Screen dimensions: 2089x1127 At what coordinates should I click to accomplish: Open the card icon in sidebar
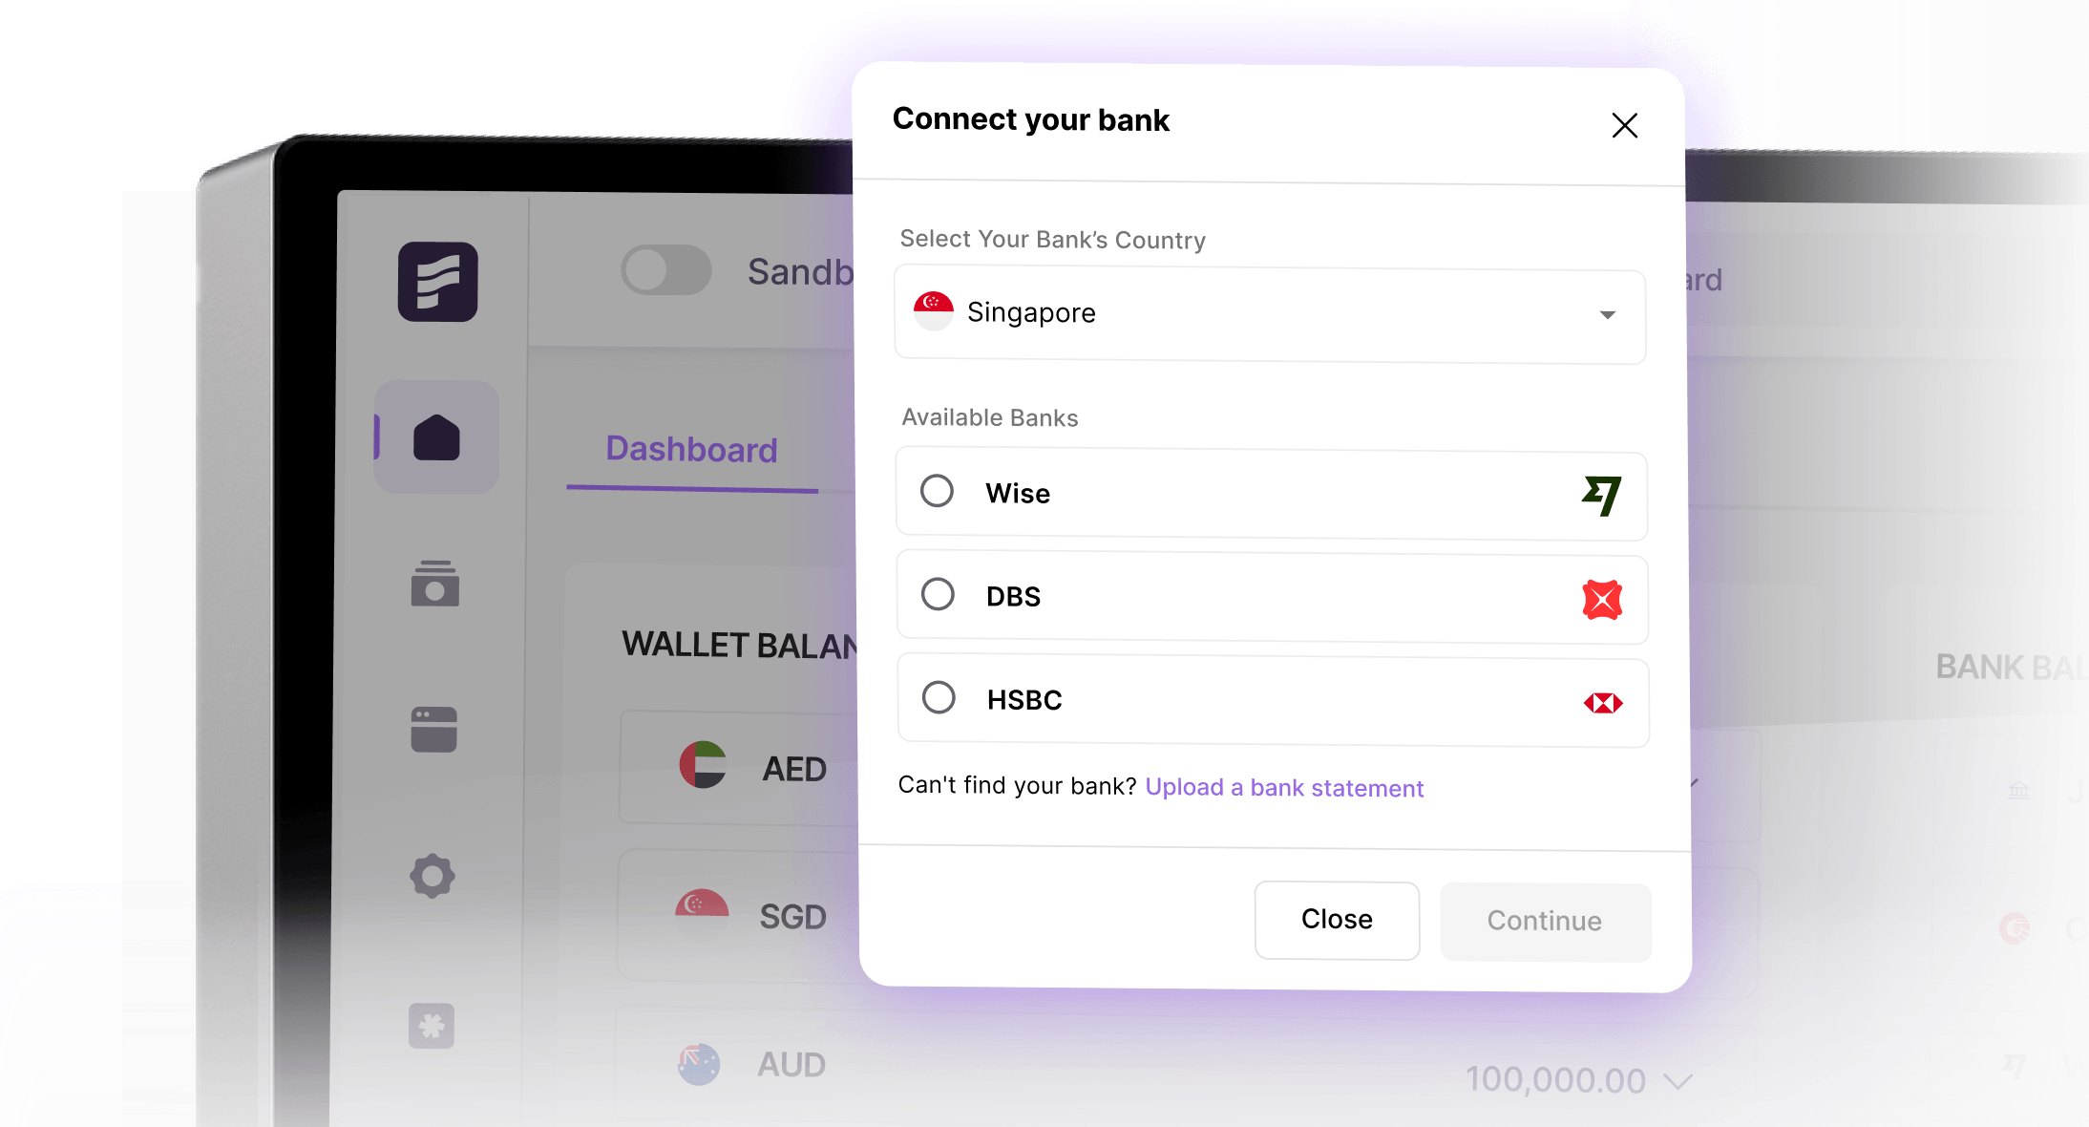[433, 730]
